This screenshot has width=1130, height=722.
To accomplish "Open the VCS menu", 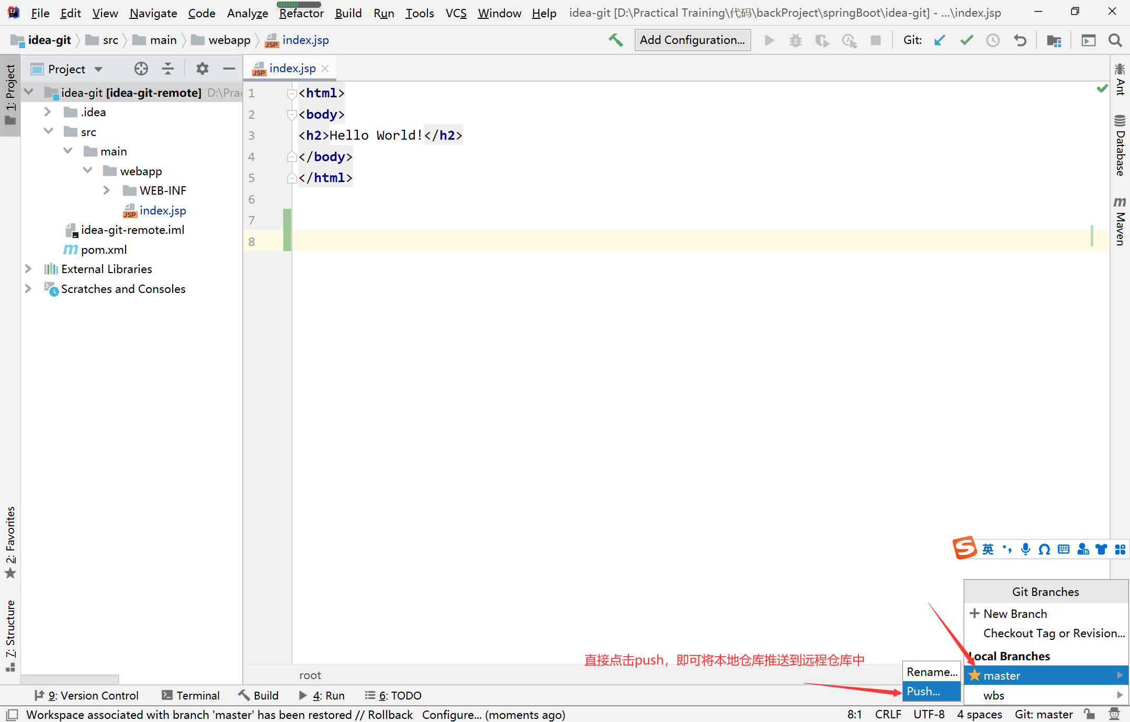I will [x=456, y=13].
